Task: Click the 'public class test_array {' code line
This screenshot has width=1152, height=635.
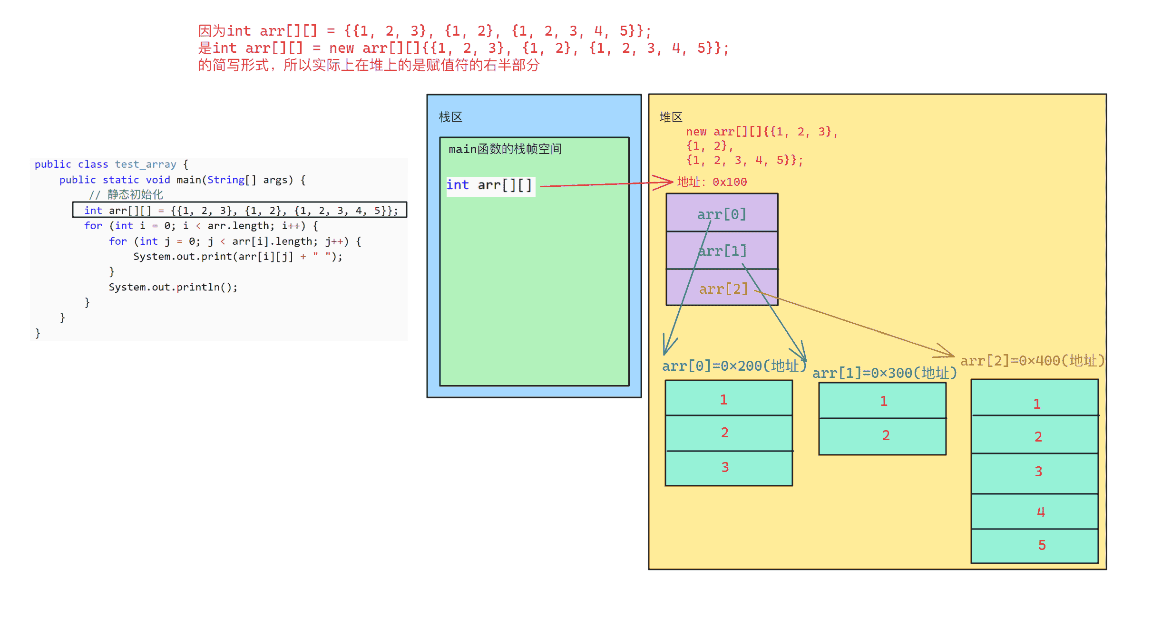Action: tap(112, 164)
